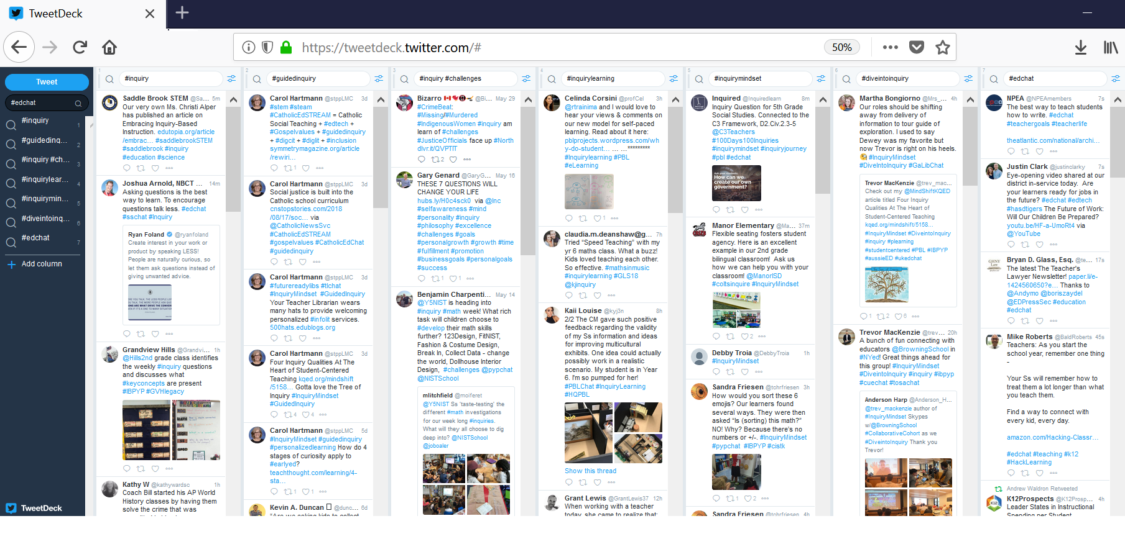The width and height of the screenshot is (1125, 539).
Task: Go to browser home page
Action: pyautogui.click(x=109, y=47)
